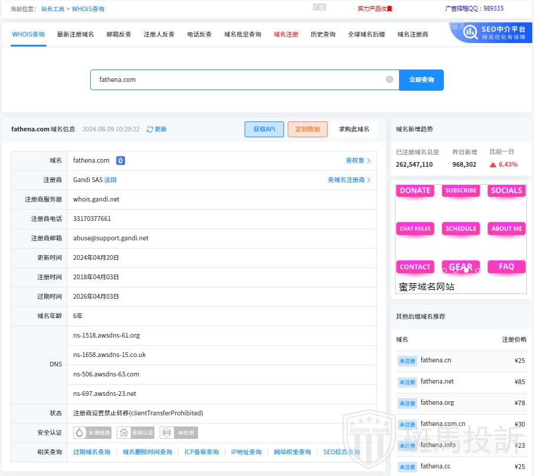Viewport: 534px width, 476px height.
Task: Expand 查权重 chevron link
Action: (x=358, y=161)
